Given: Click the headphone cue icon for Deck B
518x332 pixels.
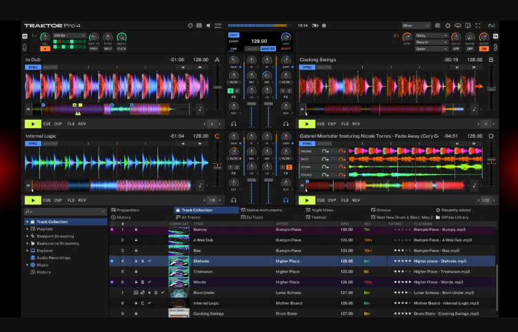Looking at the screenshot, I should coord(286,124).
